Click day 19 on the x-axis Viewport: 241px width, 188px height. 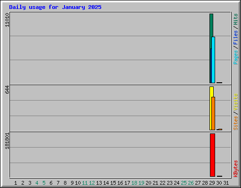point(141,183)
